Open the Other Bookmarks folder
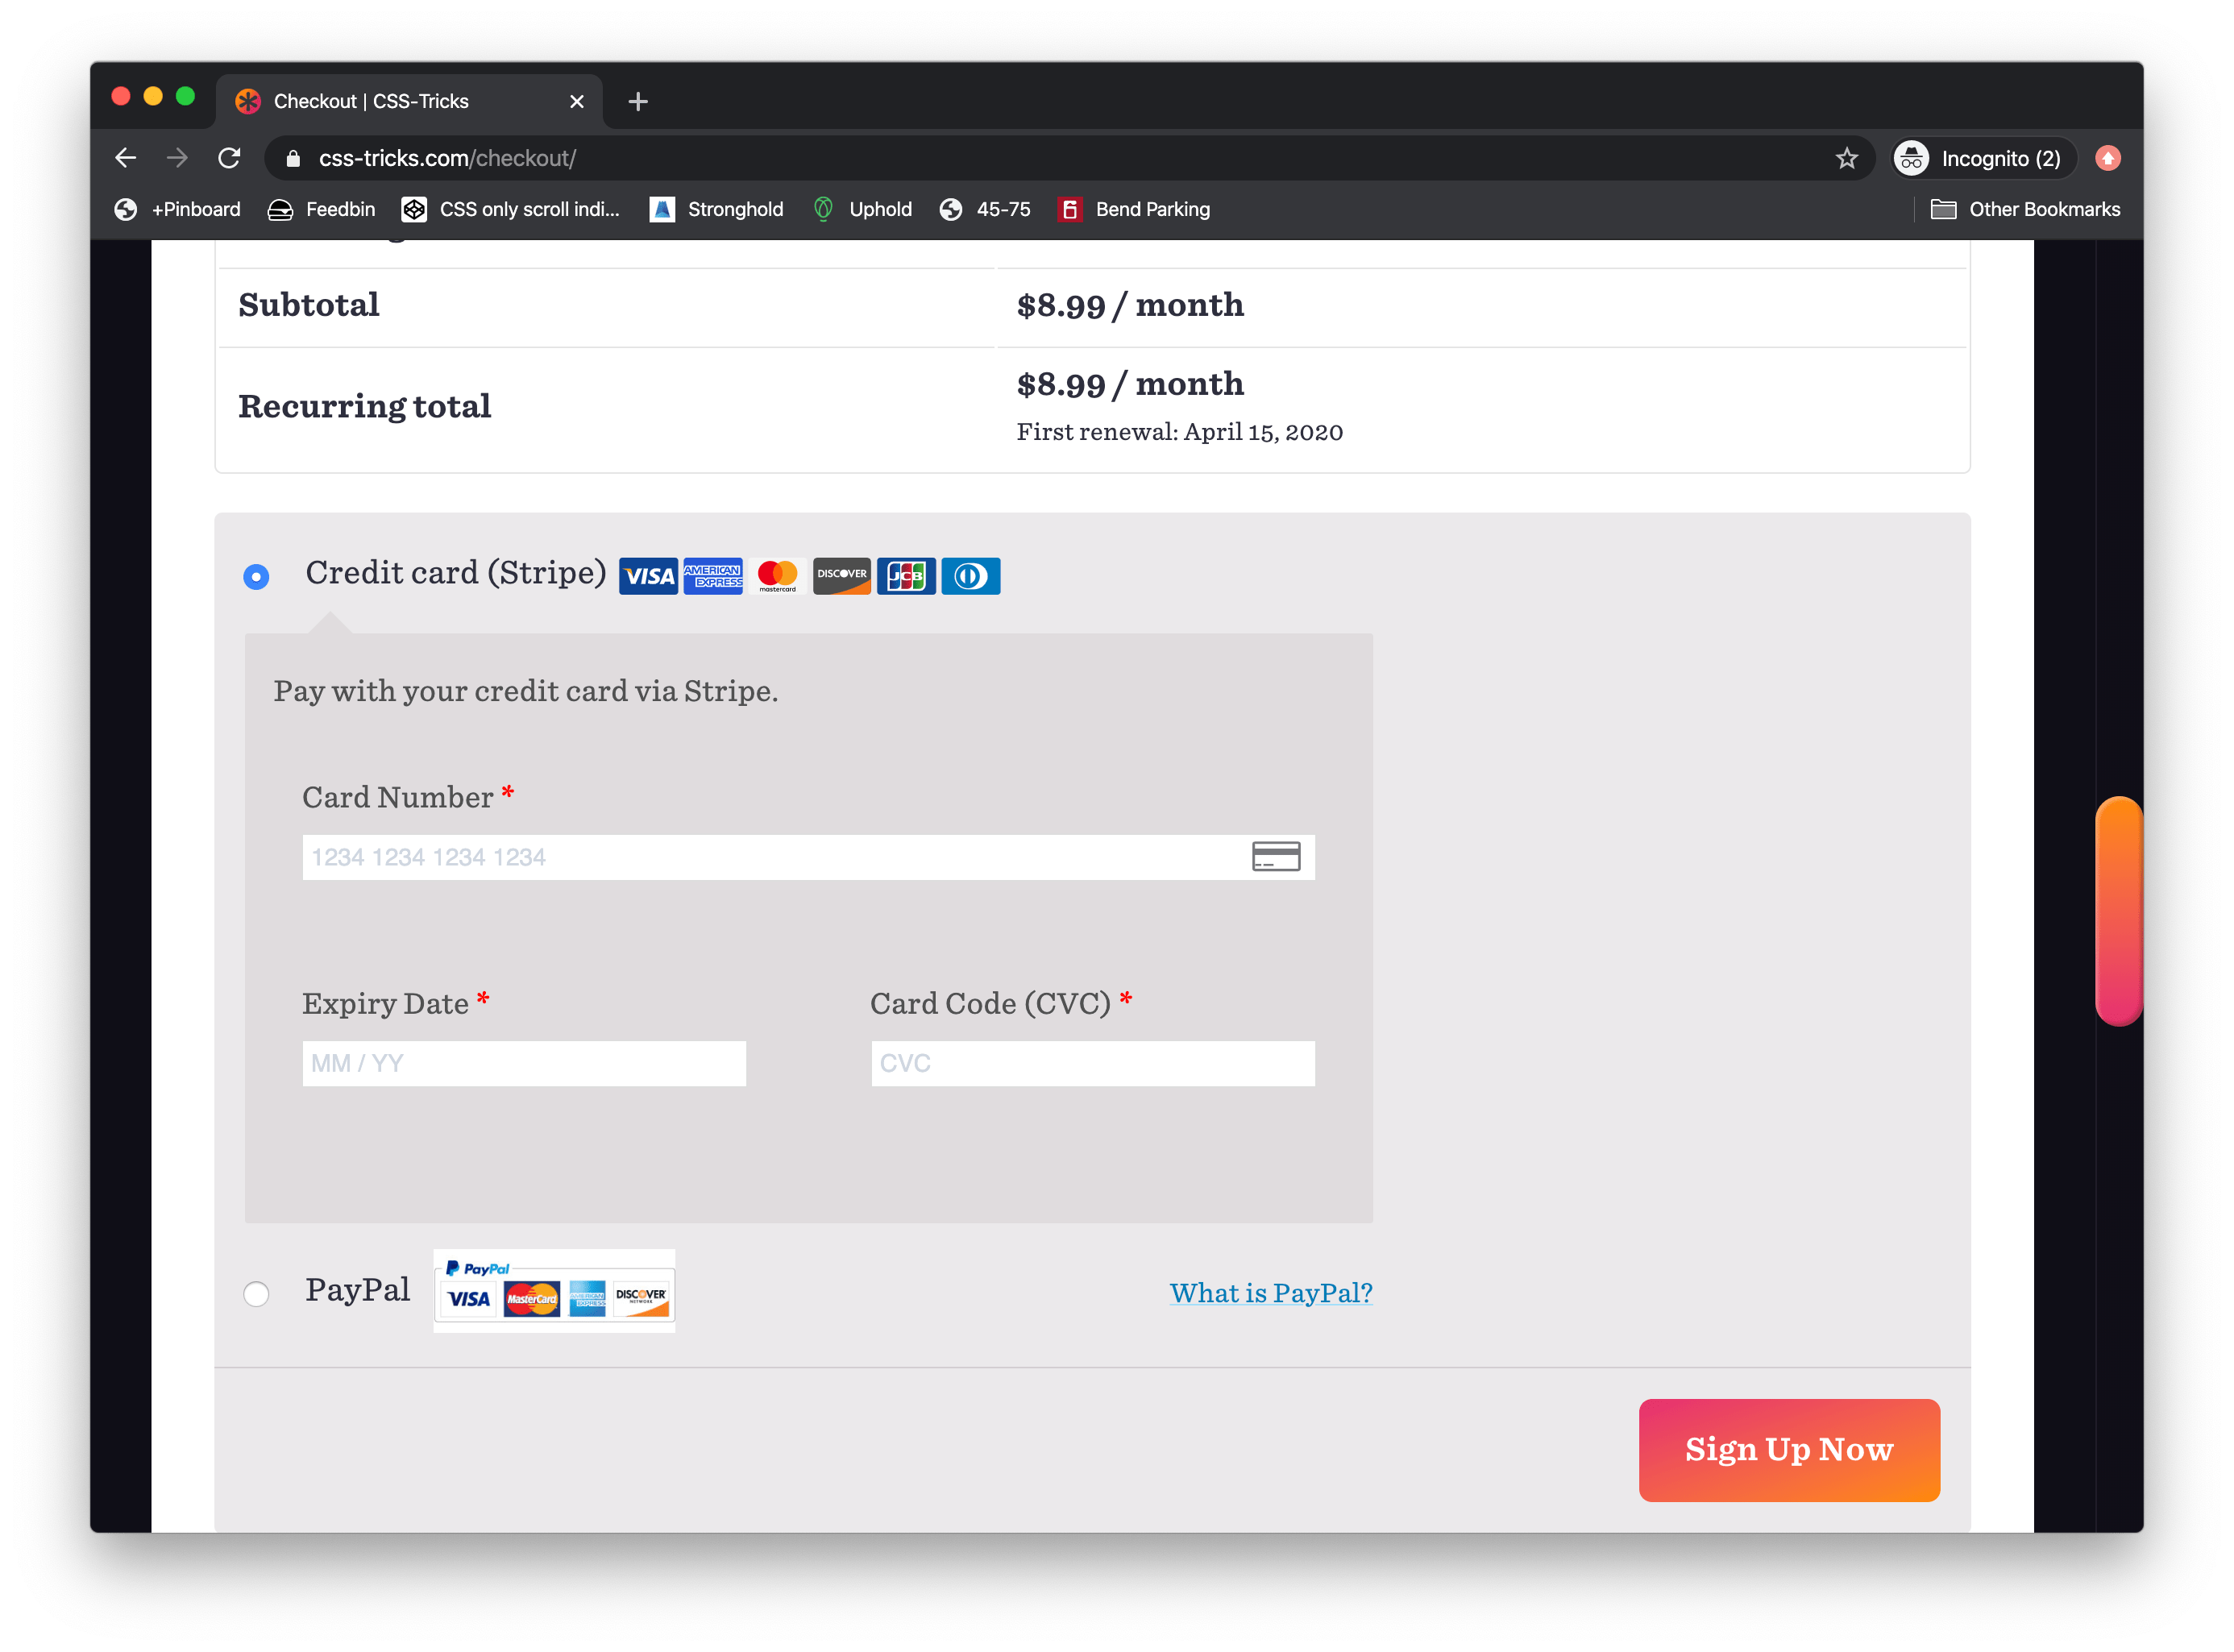Image resolution: width=2234 pixels, height=1652 pixels. 2025,209
